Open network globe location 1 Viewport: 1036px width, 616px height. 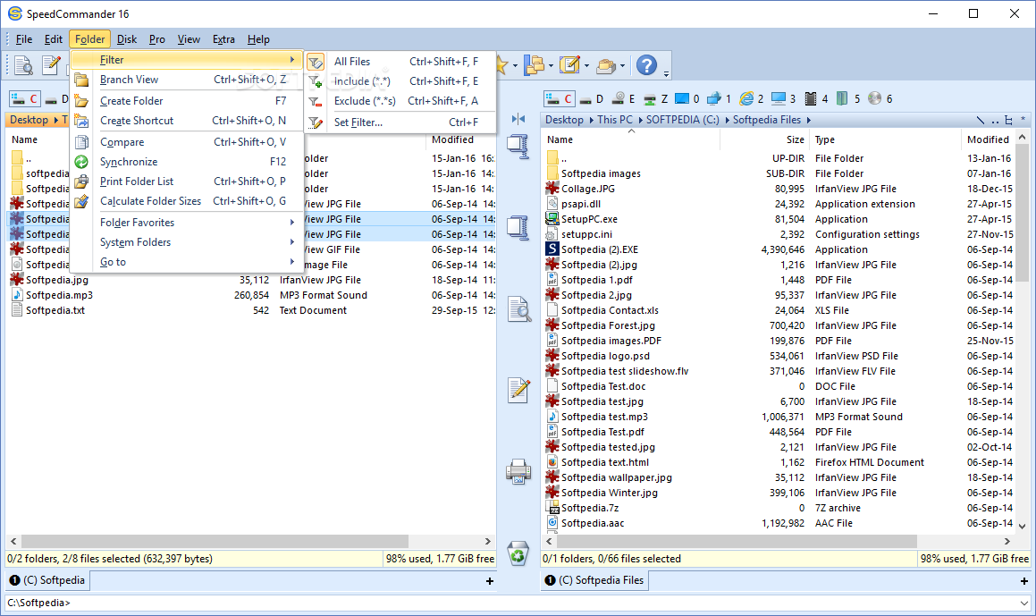pos(720,99)
